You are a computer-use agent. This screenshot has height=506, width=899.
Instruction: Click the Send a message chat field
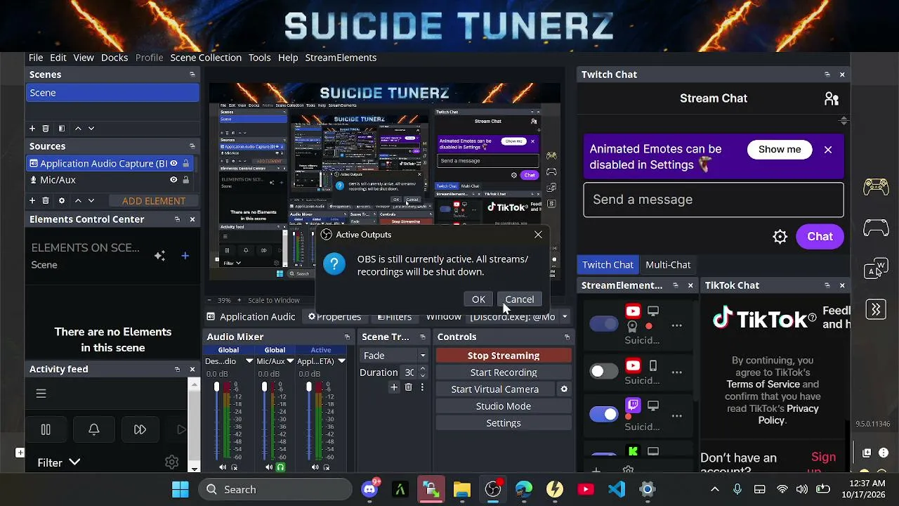[713, 200]
